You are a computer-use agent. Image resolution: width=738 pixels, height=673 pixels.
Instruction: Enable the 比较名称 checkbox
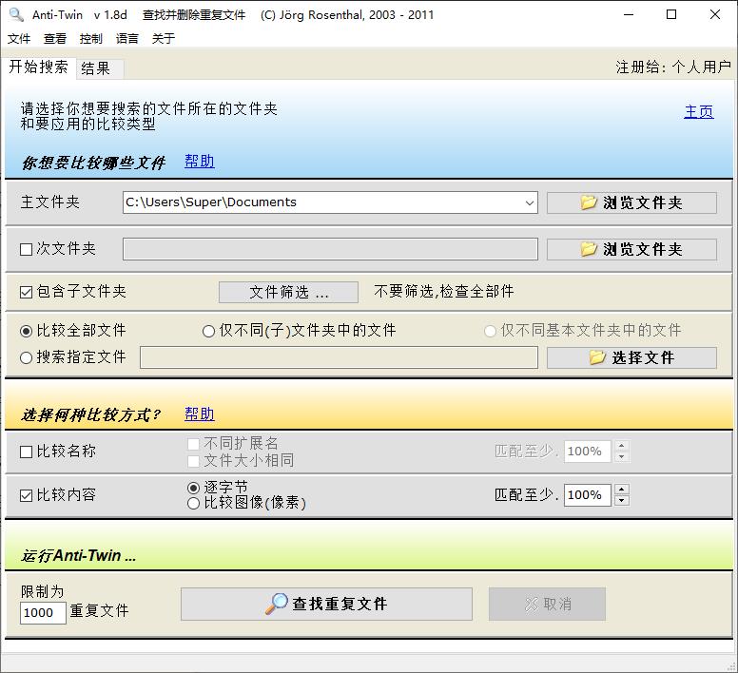pyautogui.click(x=27, y=452)
